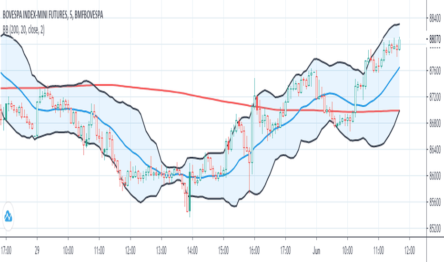Screen dimensions: 444x262
Task: Click the 88070 current price label
Action: click(435, 39)
